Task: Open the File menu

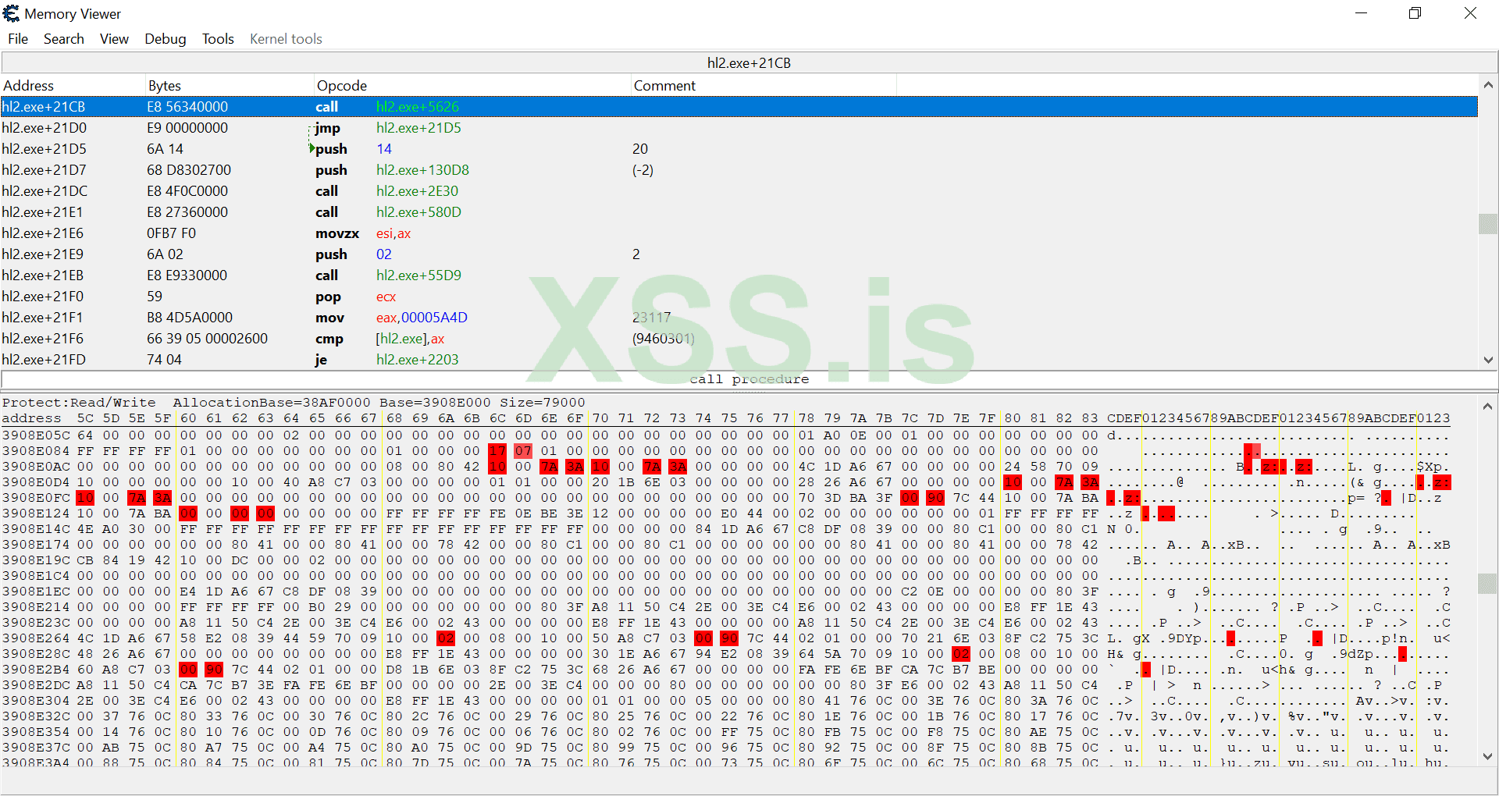Action: pyautogui.click(x=18, y=39)
